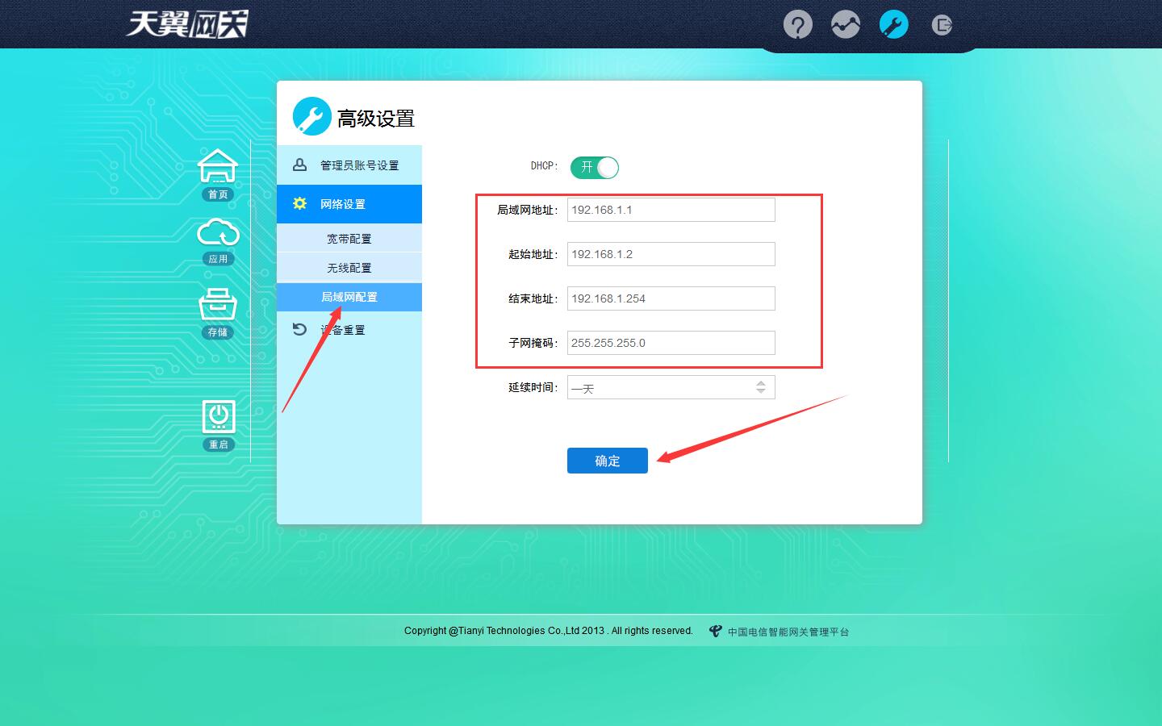
Task: Click the 网络设置 gear icon
Action: tap(299, 203)
